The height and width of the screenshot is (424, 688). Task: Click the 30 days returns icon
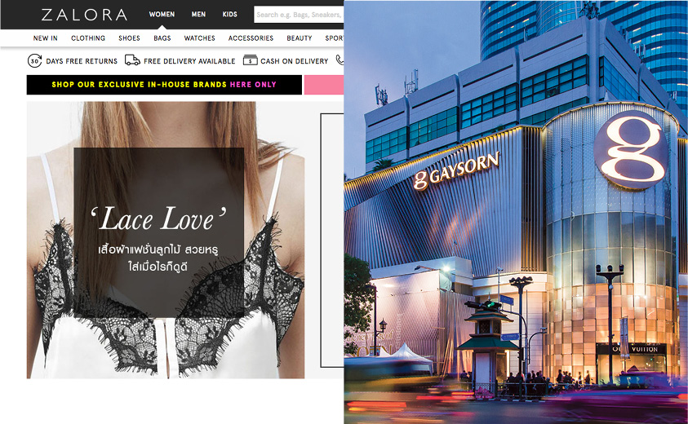pos(34,61)
